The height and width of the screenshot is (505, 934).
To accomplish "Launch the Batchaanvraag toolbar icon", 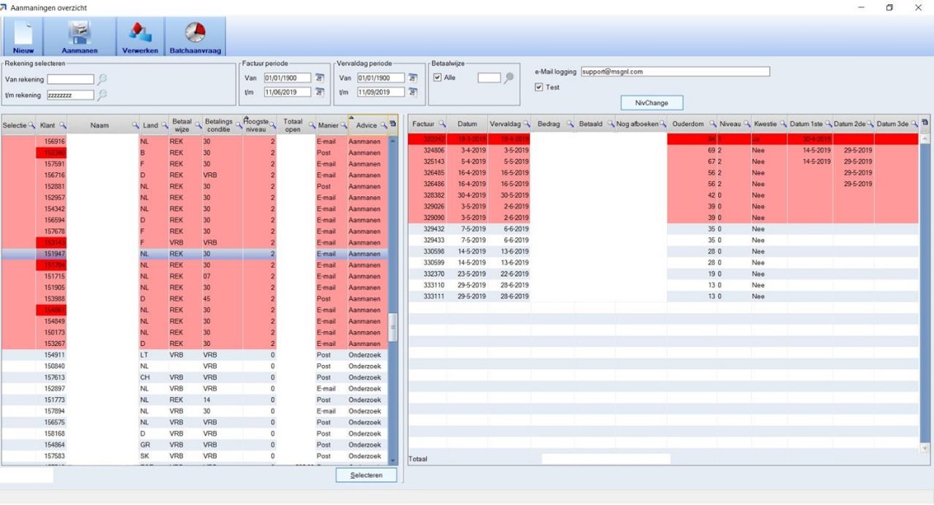I will tap(195, 36).
